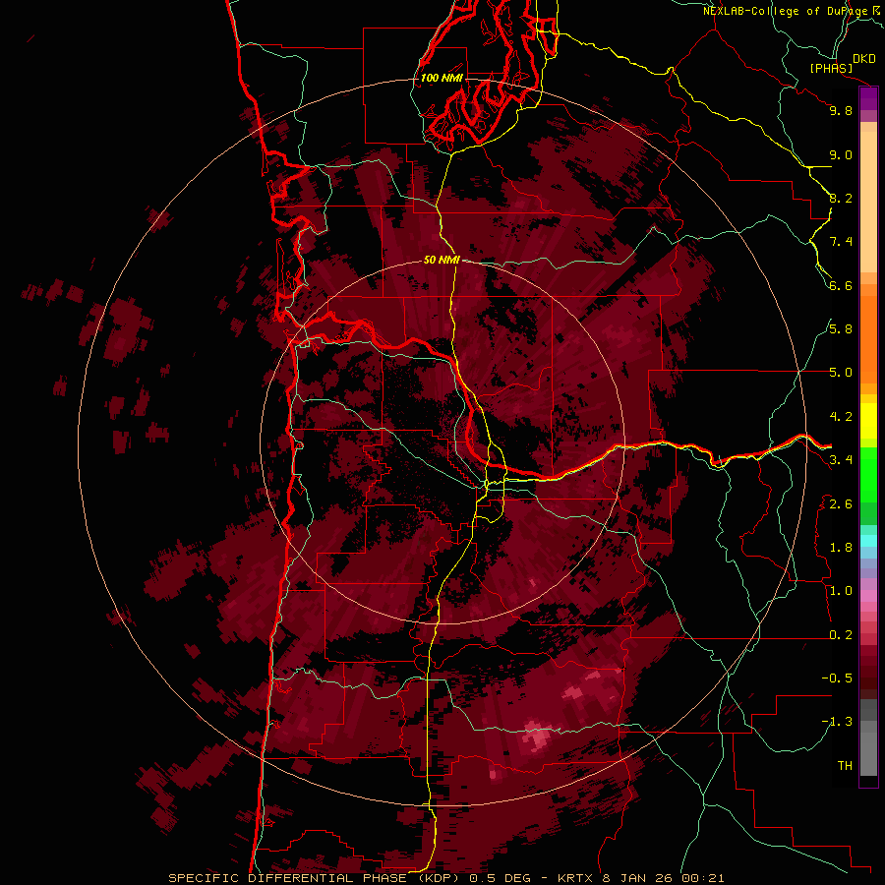Click the 0.2 scale value
This screenshot has height=885, width=885.
point(841,635)
